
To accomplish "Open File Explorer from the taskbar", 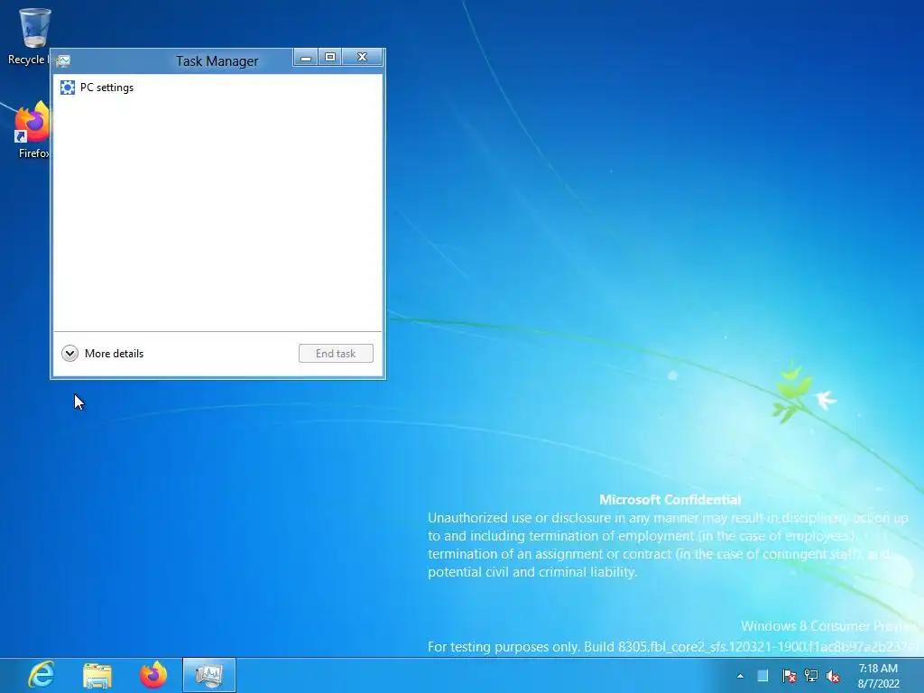I will tap(97, 675).
